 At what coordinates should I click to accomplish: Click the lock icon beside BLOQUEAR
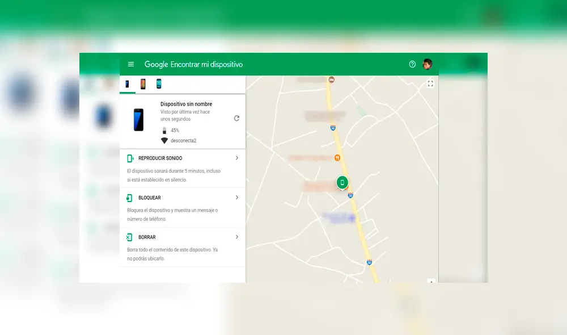(130, 198)
